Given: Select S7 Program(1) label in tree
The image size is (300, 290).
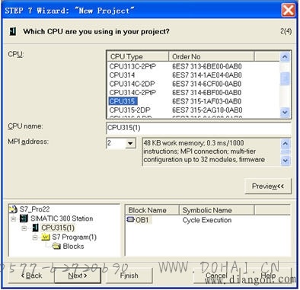Looking at the screenshot, I should click(74, 237).
